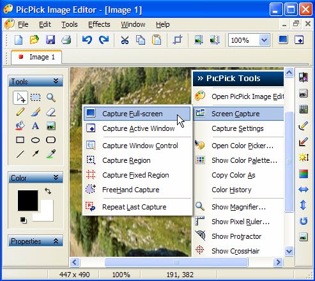Click the Print toolbar icon
315x281 pixels.
[66, 40]
